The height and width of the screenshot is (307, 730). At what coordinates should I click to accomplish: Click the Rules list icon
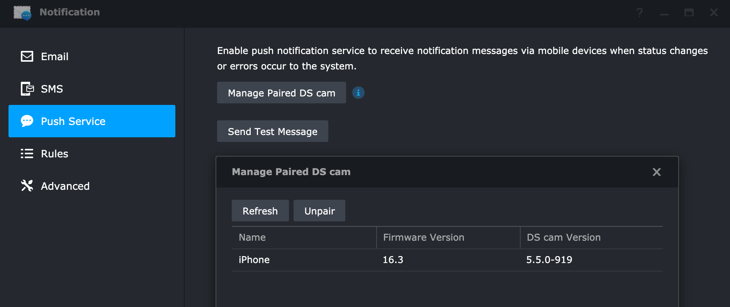(x=27, y=153)
